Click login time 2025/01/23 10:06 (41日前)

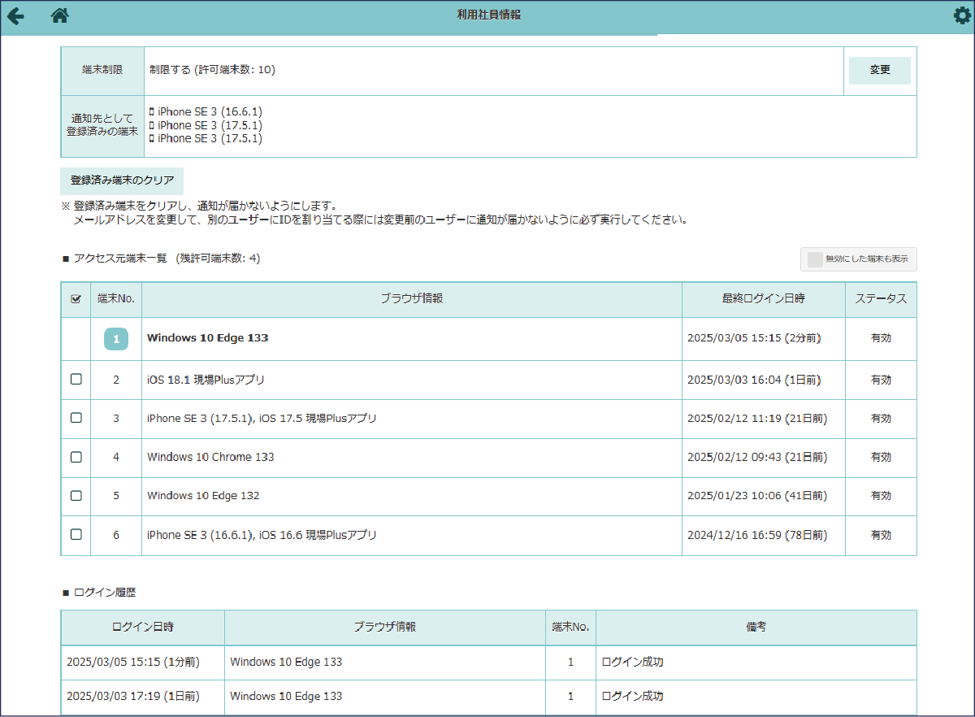pos(757,496)
